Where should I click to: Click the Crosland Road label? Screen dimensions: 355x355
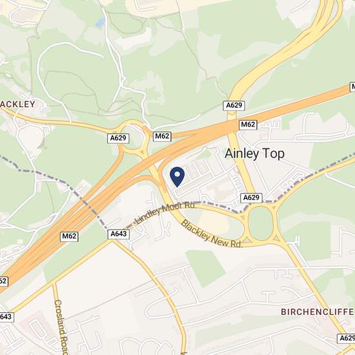click(61, 327)
